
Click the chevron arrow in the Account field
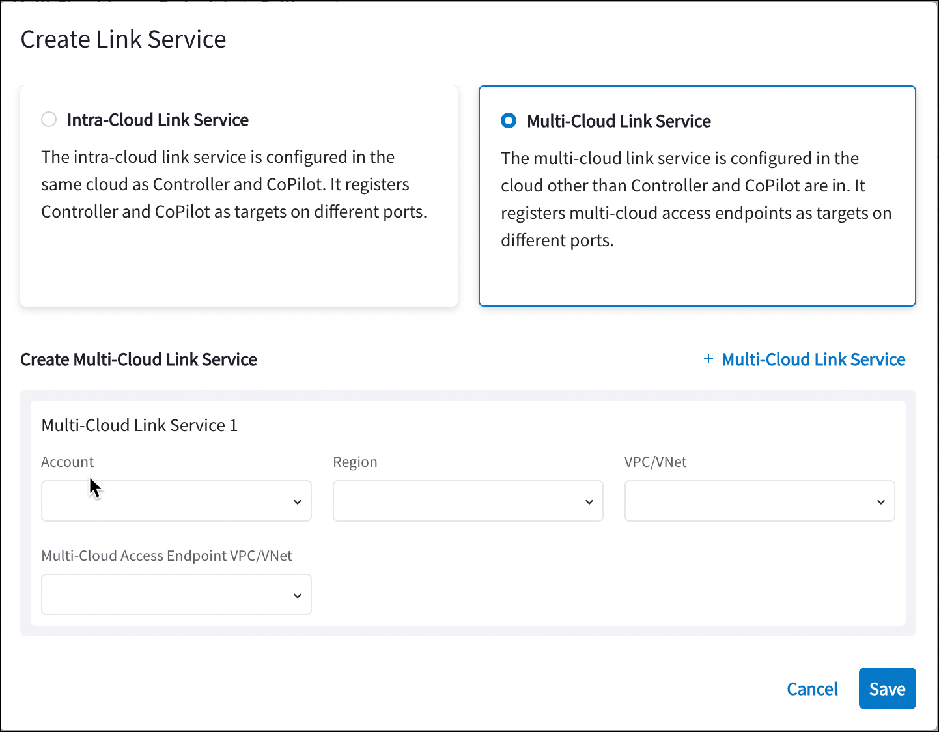point(298,501)
